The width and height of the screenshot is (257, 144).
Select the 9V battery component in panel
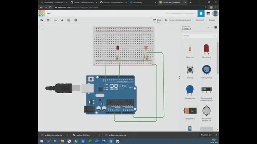pos(190,113)
